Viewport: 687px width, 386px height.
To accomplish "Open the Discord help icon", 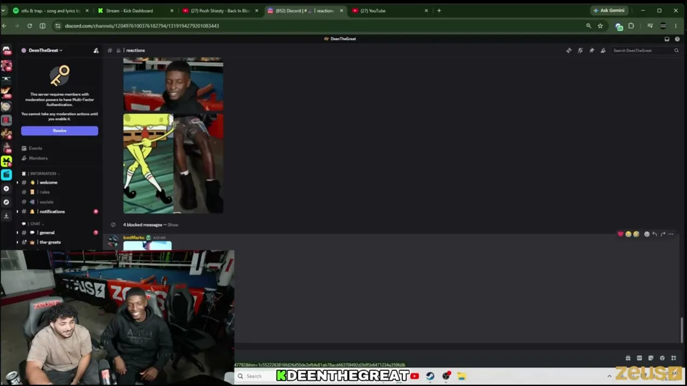I will [x=677, y=39].
